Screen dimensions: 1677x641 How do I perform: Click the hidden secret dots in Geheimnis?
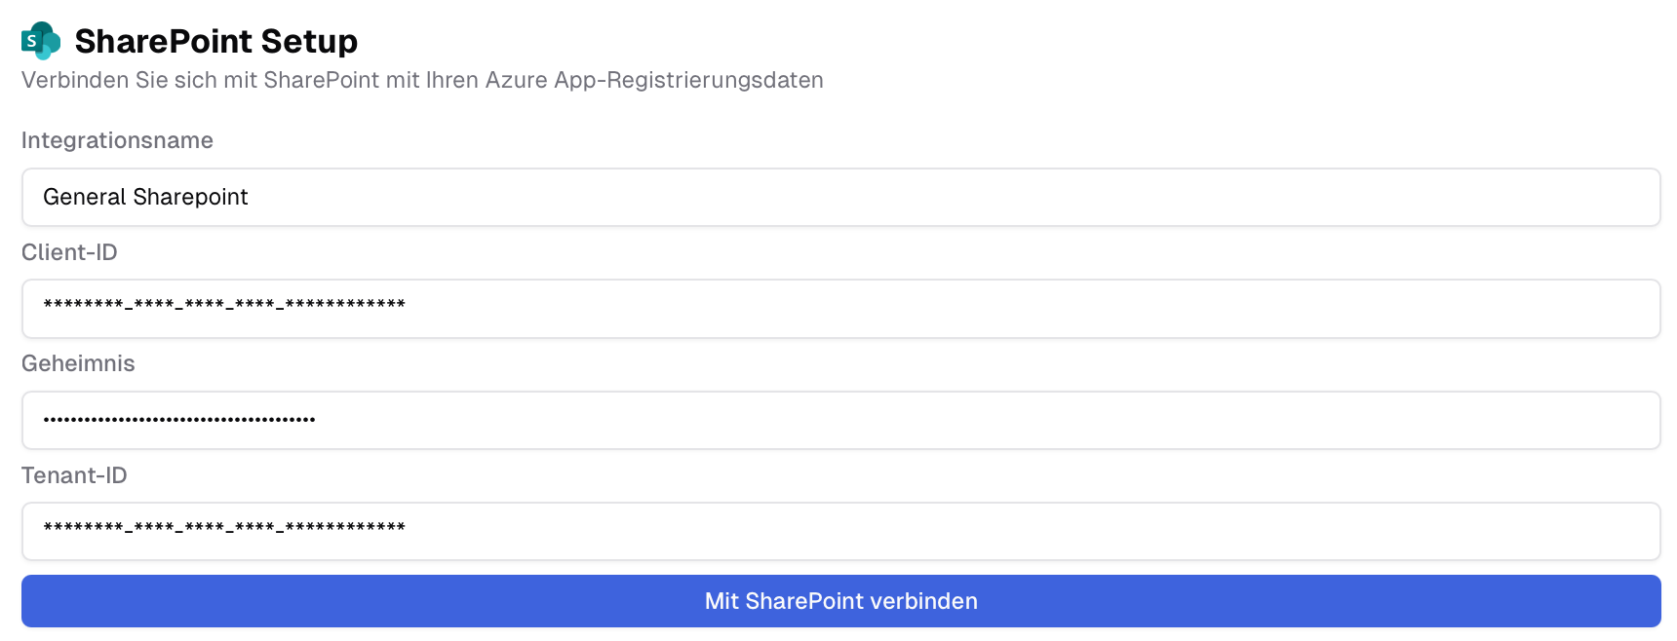click(178, 420)
